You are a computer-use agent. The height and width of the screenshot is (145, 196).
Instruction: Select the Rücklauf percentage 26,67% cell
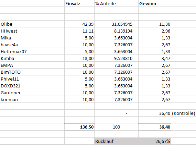(155, 141)
